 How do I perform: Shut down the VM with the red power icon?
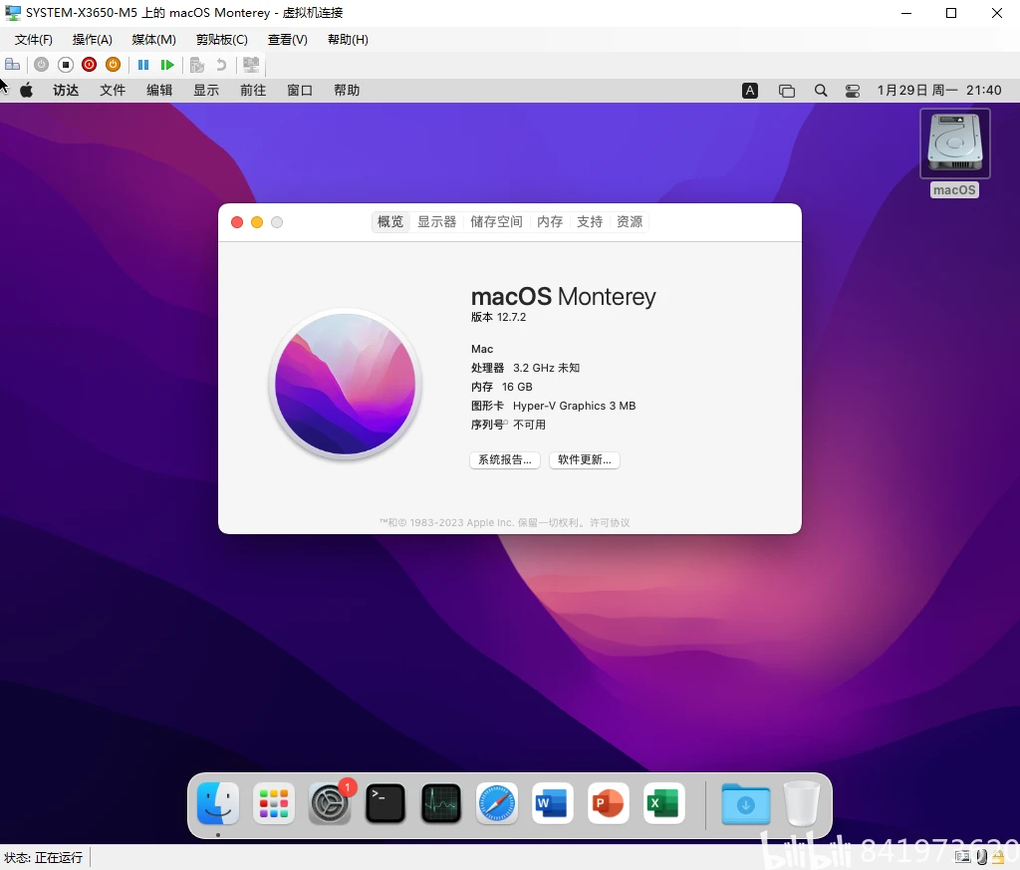89,65
